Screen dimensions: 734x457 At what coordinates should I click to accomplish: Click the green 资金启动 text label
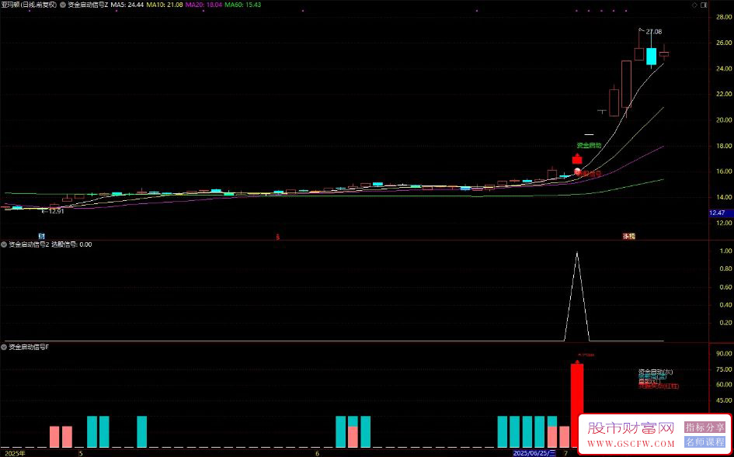point(589,145)
